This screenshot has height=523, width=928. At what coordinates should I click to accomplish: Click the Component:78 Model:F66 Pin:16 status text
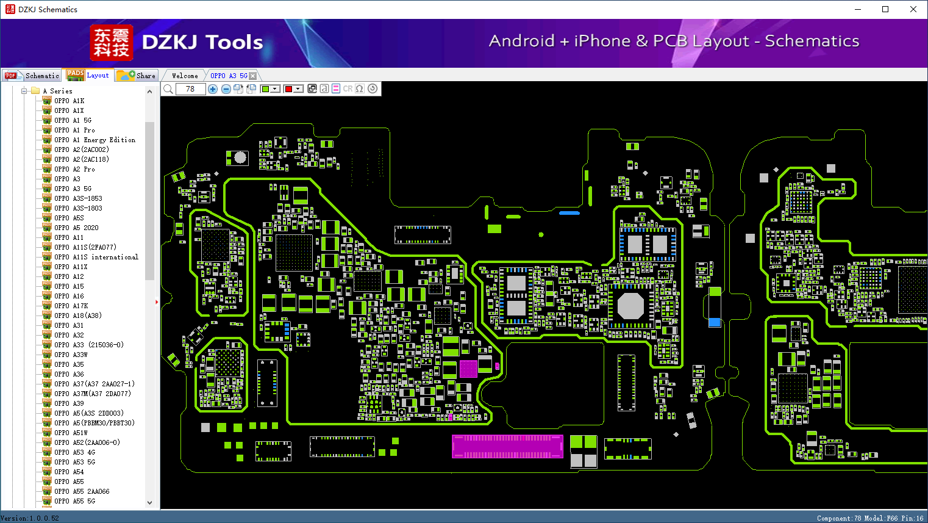click(870, 518)
